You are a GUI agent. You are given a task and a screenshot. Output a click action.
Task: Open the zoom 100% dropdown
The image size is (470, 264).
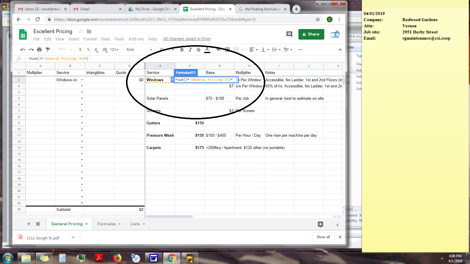[x=65, y=50]
